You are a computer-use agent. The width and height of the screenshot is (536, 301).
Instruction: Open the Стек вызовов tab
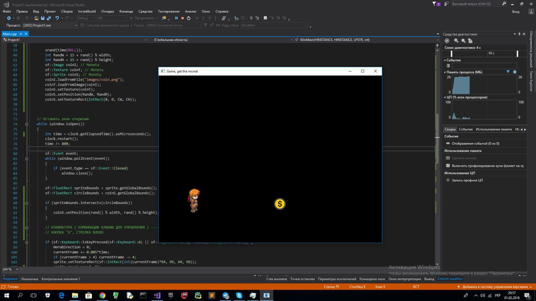tap(276, 279)
